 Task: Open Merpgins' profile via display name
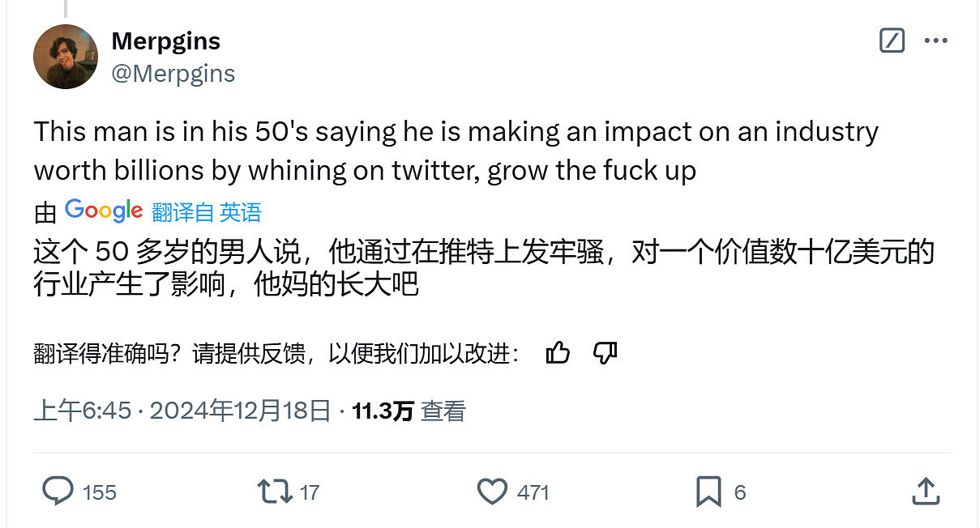(165, 40)
